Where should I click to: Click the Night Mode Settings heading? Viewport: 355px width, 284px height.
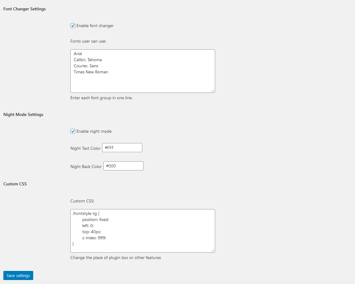23,114
